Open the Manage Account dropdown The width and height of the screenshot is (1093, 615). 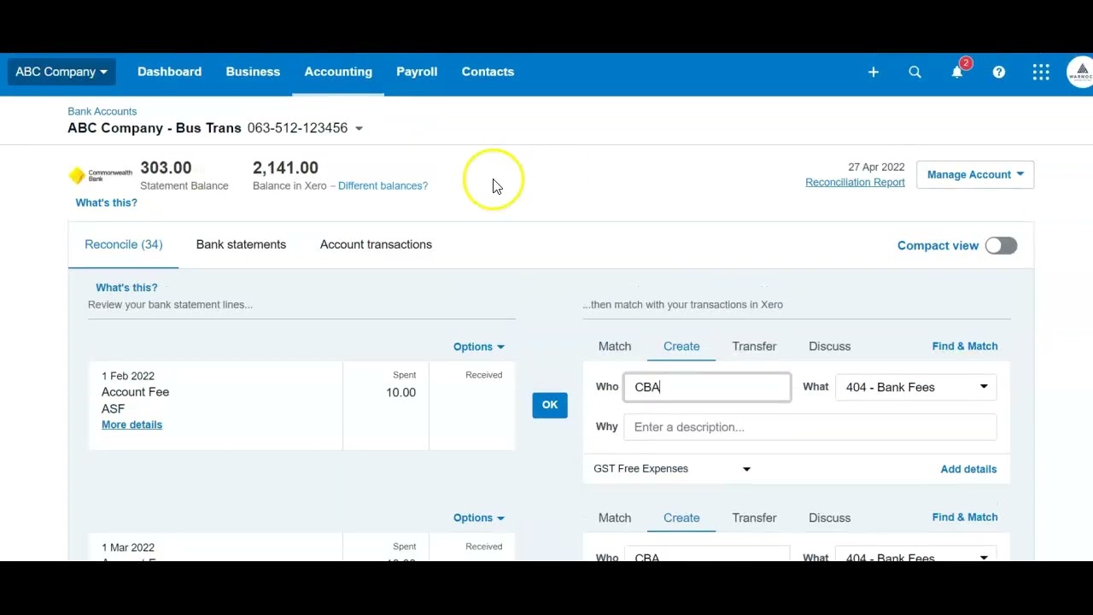(x=975, y=174)
